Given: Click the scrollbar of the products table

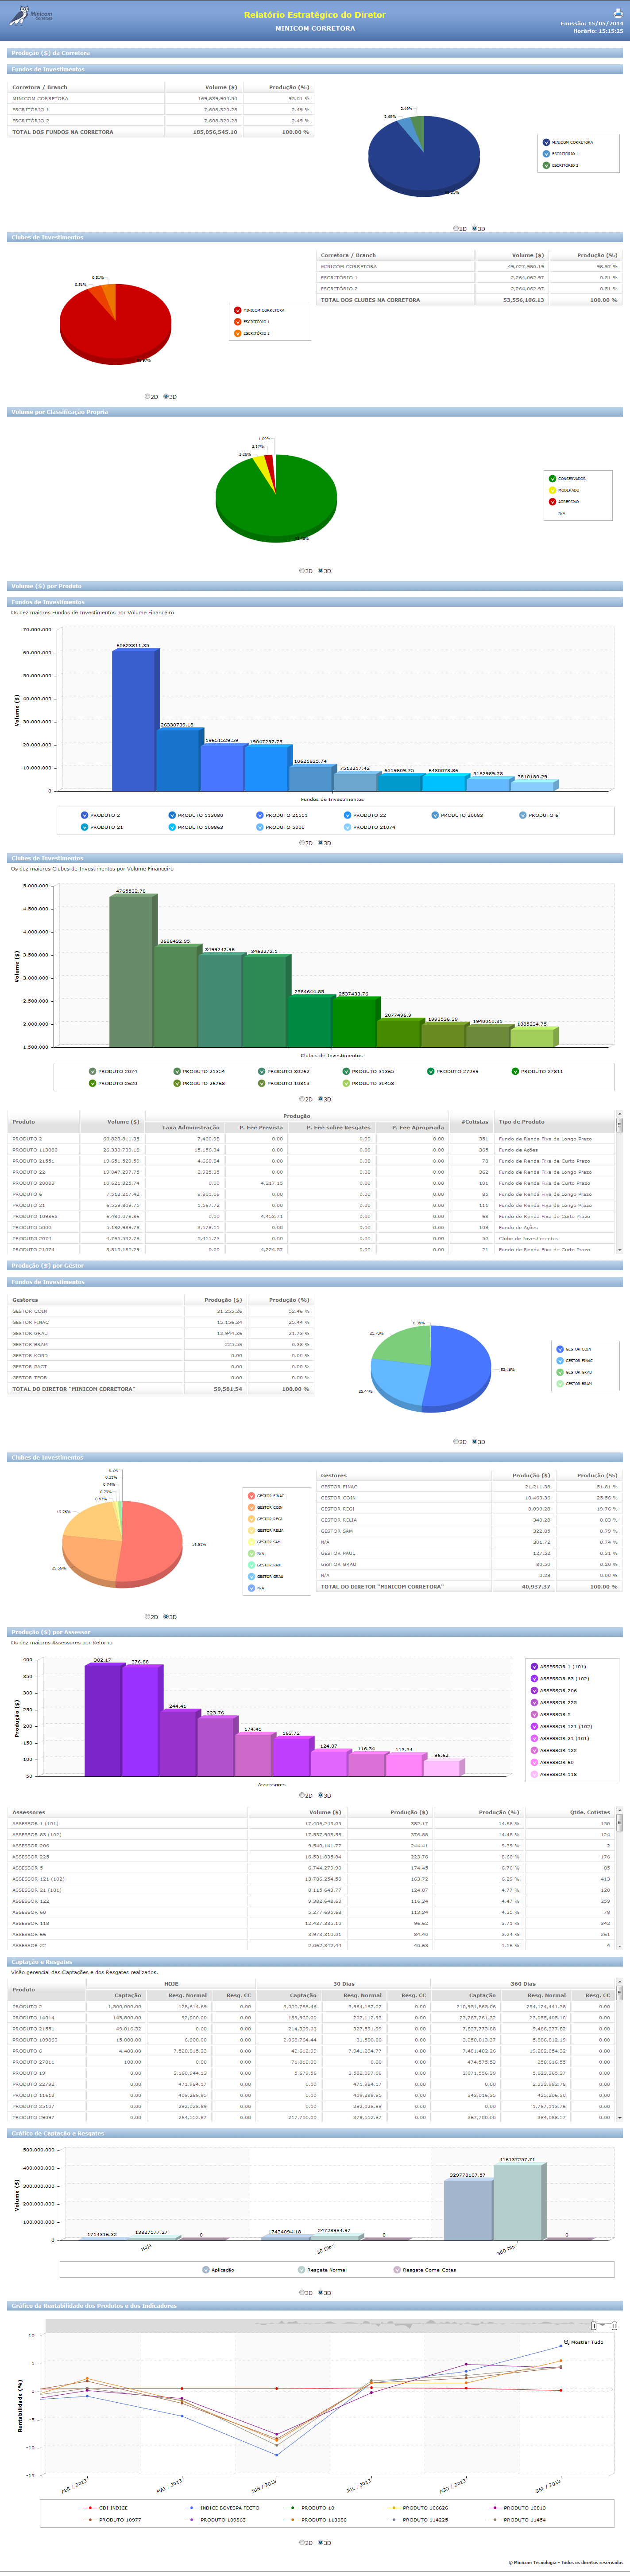Looking at the screenshot, I should point(619,1183).
